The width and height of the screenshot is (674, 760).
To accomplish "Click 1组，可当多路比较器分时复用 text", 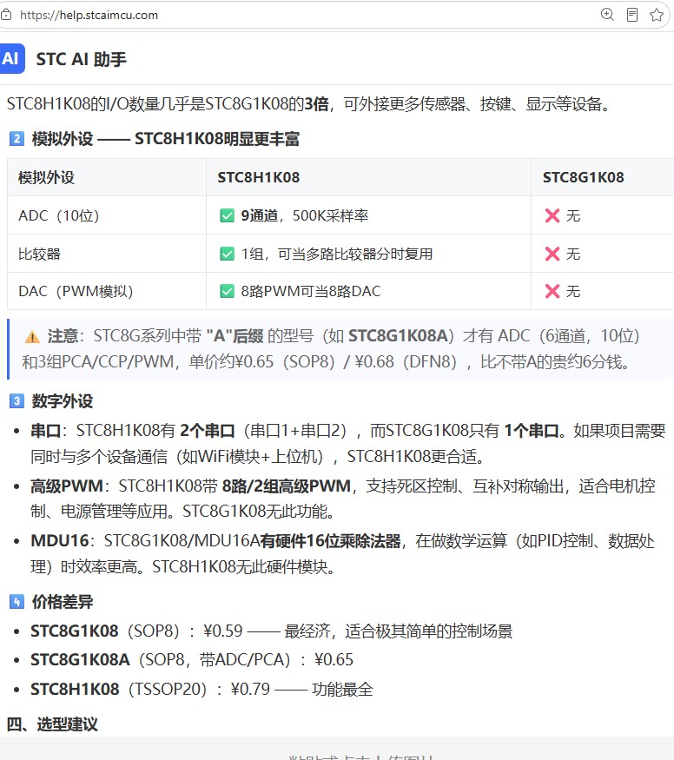I will coord(337,254).
